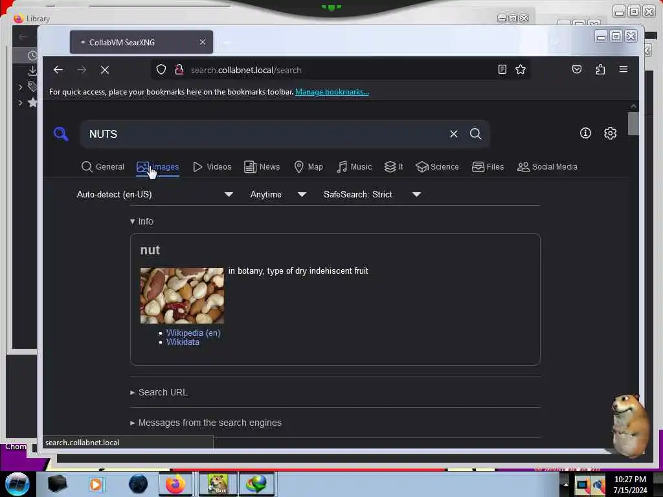Switch to the General search category
This screenshot has height=497, width=663.
click(103, 167)
